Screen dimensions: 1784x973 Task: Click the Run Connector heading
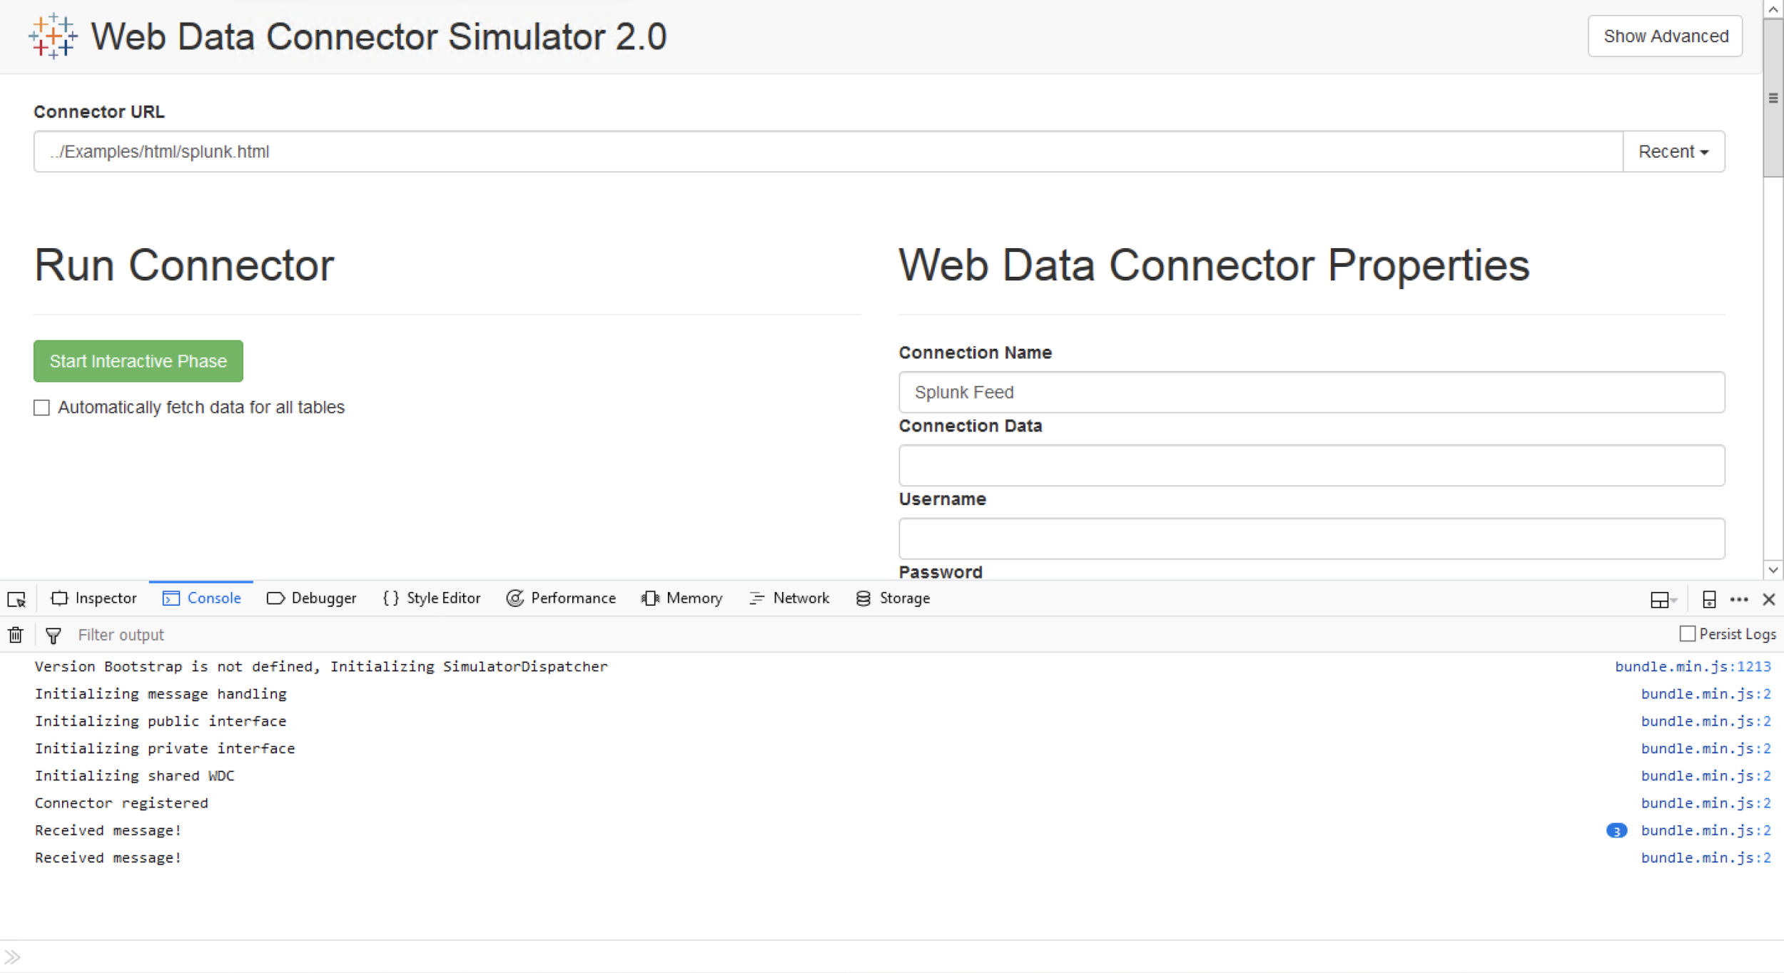[184, 265]
